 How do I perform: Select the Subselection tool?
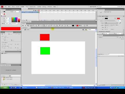(26, 26)
